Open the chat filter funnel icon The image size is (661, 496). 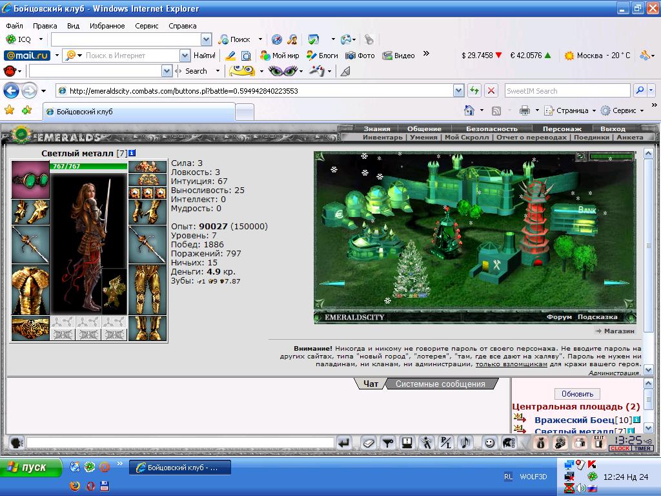click(x=388, y=443)
